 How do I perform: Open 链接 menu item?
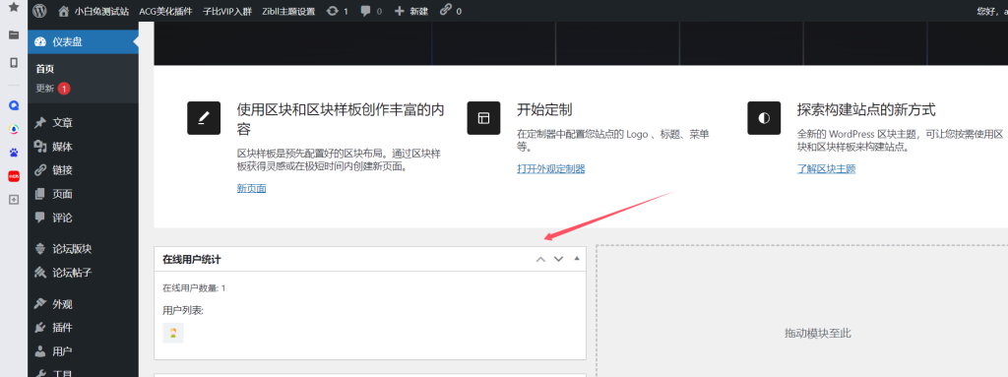pos(83,170)
